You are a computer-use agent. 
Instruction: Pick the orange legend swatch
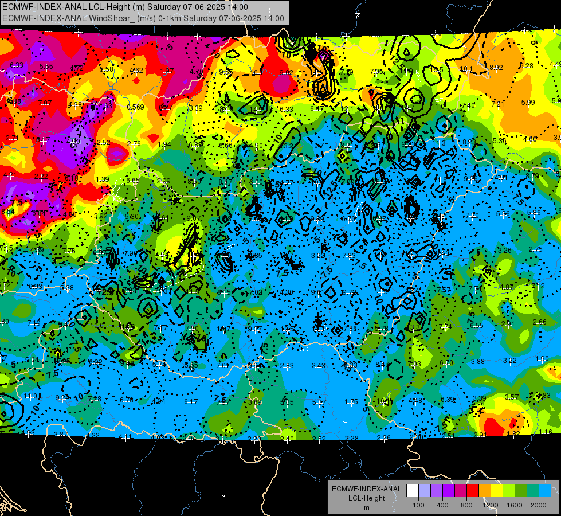pos(484,491)
